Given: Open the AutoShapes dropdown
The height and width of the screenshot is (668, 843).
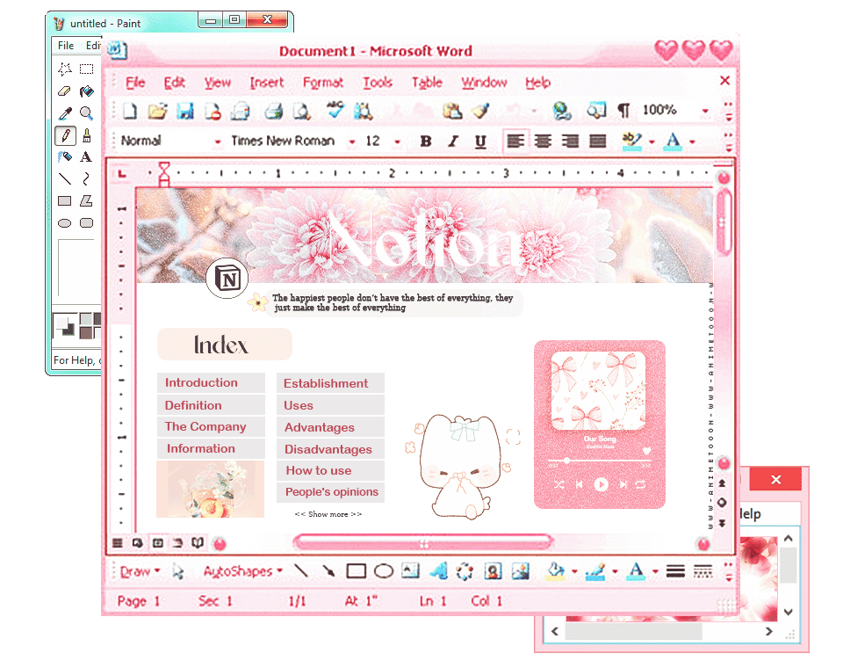Looking at the screenshot, I should (x=243, y=571).
